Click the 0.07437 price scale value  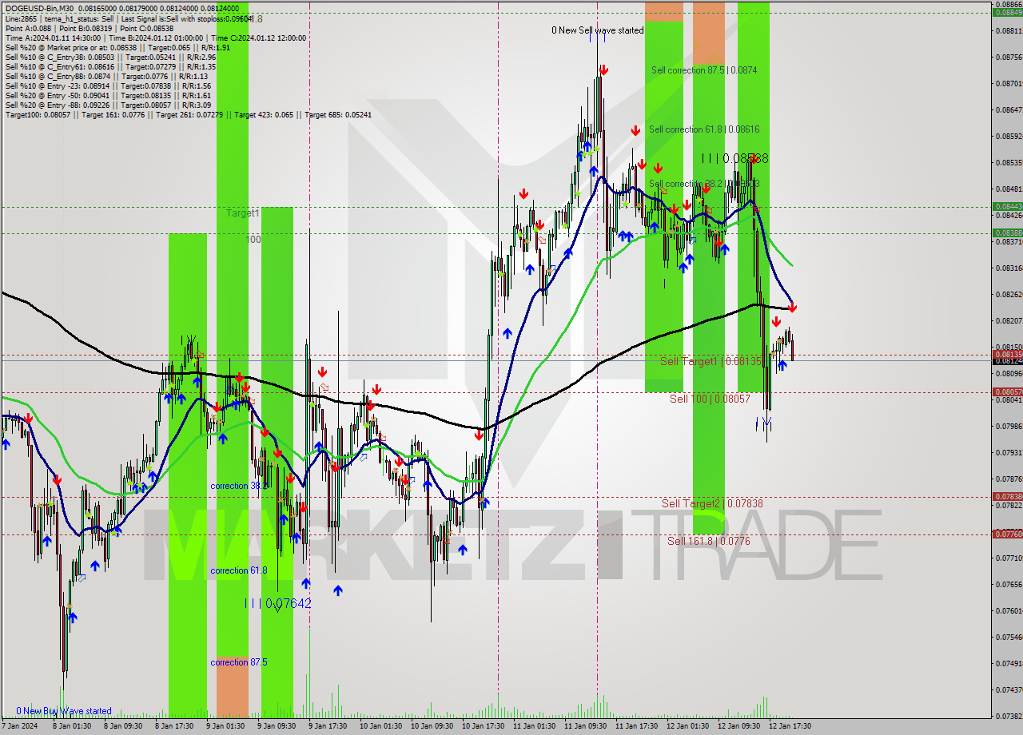click(x=1009, y=689)
